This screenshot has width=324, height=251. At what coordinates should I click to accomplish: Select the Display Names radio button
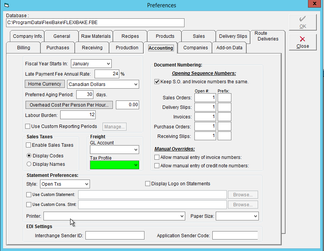click(29, 164)
